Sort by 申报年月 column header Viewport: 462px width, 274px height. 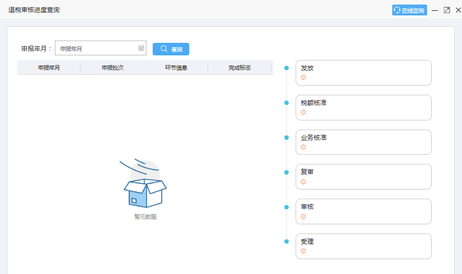pyautogui.click(x=49, y=68)
